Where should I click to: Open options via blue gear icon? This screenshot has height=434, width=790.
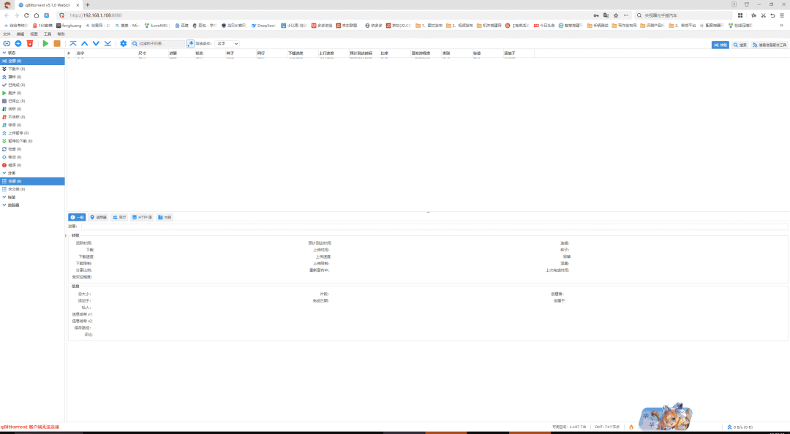click(x=124, y=44)
